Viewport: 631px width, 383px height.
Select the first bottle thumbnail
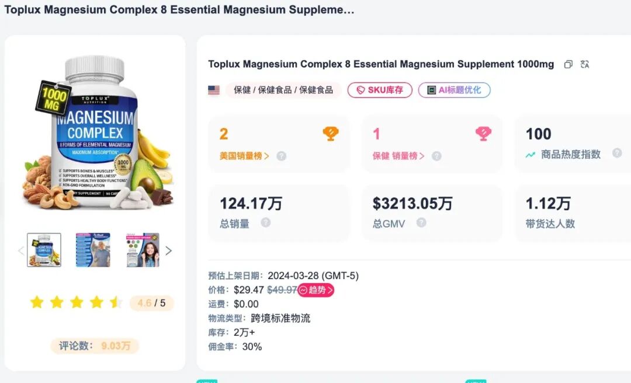[44, 250]
